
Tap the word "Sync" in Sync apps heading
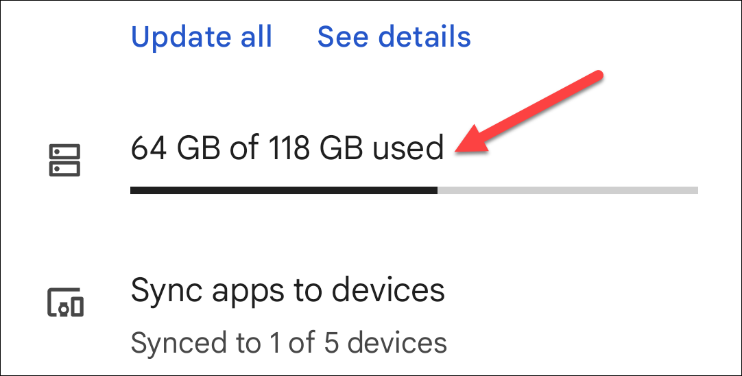pyautogui.click(x=168, y=290)
